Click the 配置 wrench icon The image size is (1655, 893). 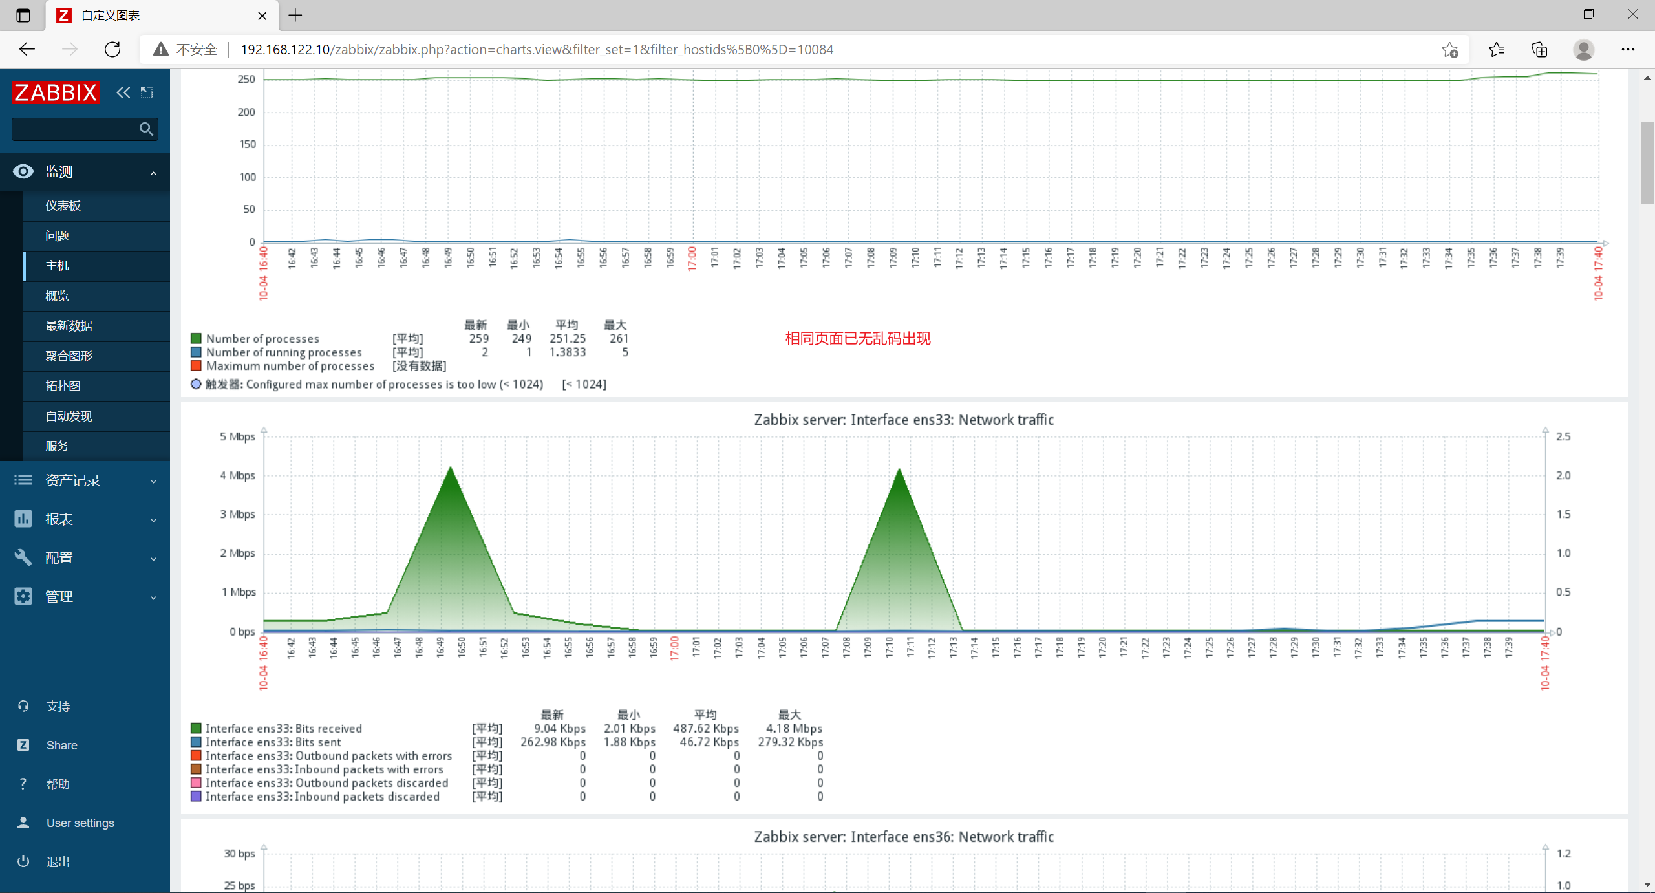pyautogui.click(x=23, y=557)
